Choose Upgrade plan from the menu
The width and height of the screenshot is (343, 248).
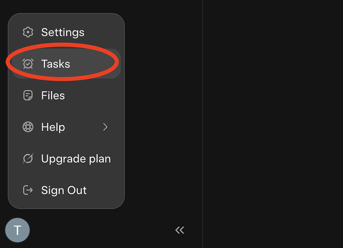[x=75, y=158]
